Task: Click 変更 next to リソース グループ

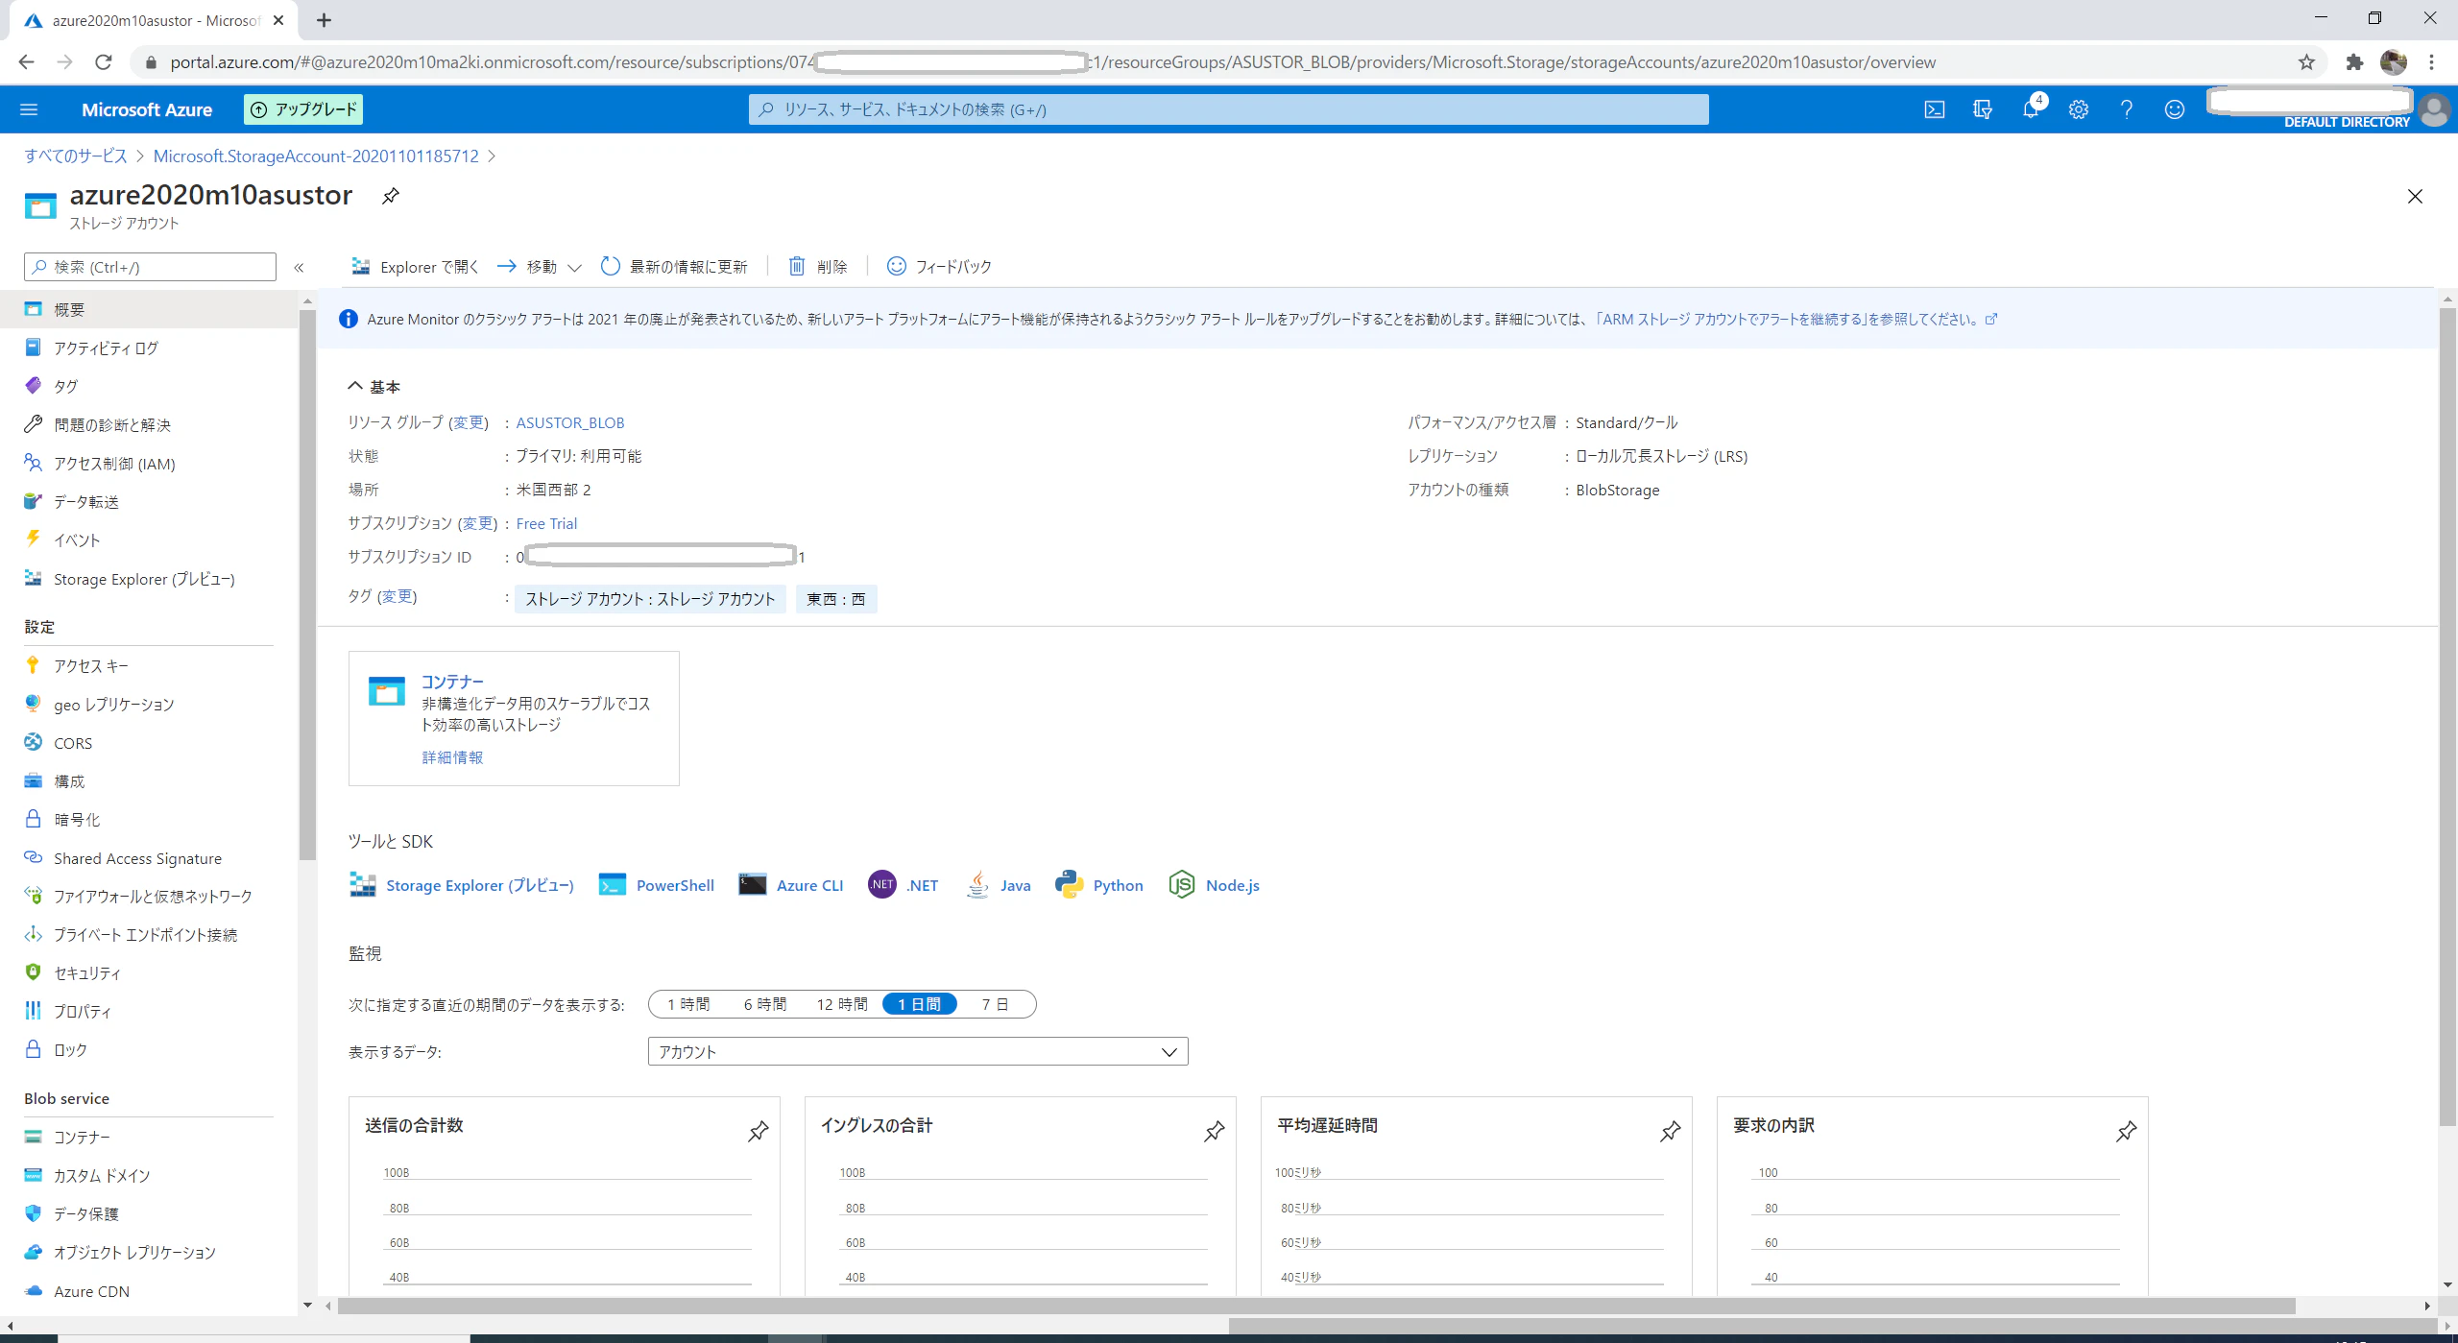Action: [469, 422]
